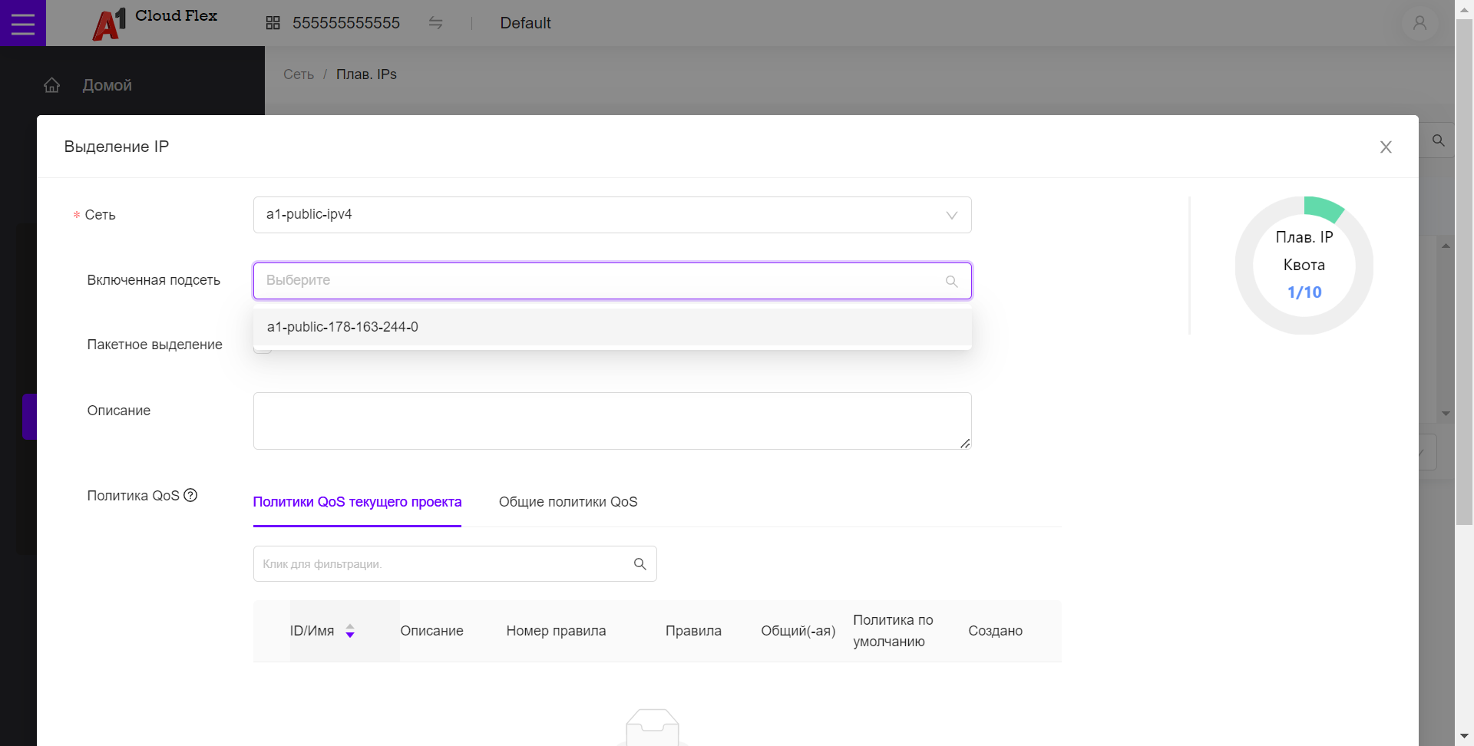Open the user account avatar menu
Screen dimensions: 1474x746
tap(1419, 23)
